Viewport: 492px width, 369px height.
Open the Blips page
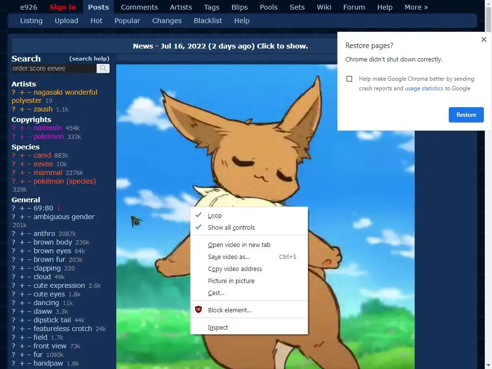click(239, 7)
